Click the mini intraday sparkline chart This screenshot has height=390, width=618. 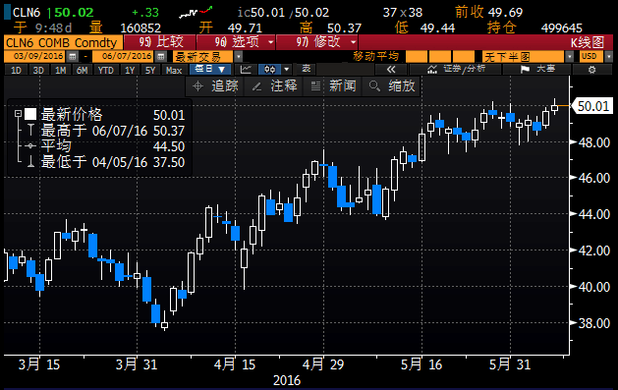(x=196, y=12)
